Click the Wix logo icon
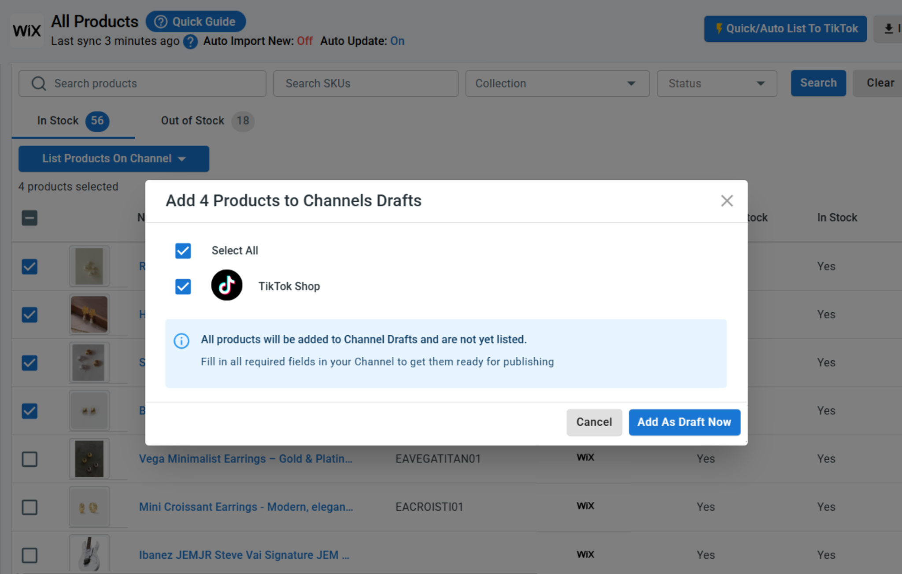The width and height of the screenshot is (902, 574). [x=26, y=30]
